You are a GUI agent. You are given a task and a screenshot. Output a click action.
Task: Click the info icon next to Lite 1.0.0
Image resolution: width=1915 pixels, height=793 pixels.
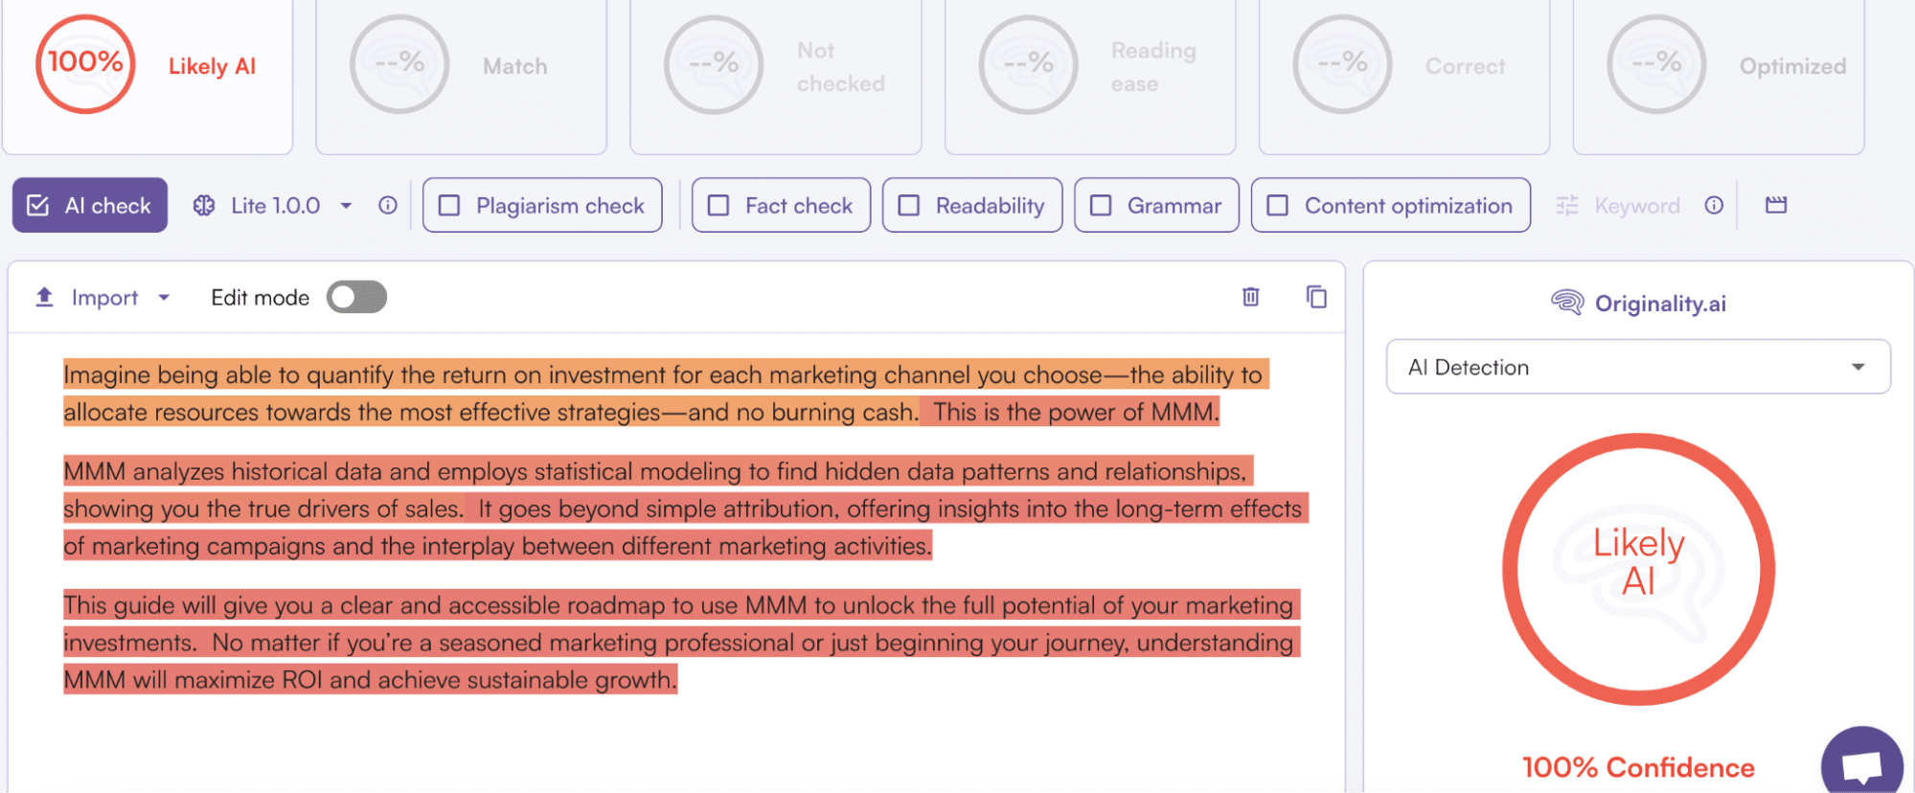[x=387, y=205]
